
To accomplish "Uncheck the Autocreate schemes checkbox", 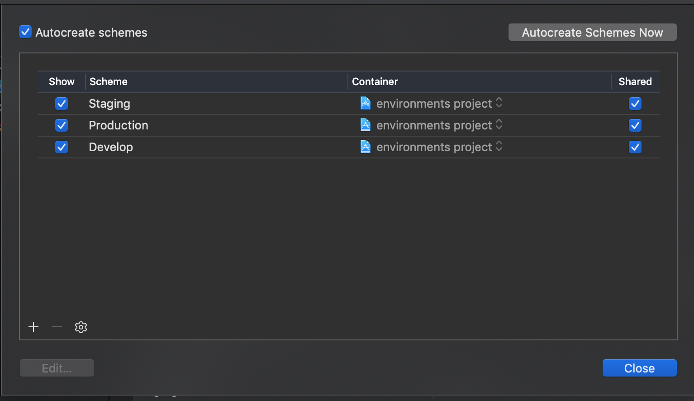I will [x=25, y=32].
